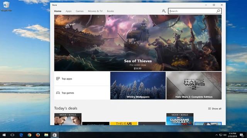Open the Sea of Thieves banner

point(138,43)
